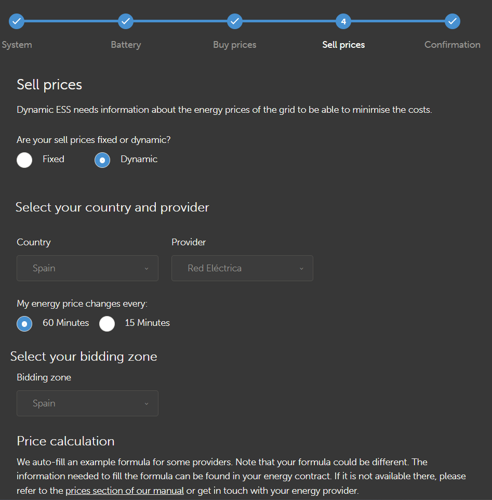Open the prices section of our manual link
The width and height of the screenshot is (492, 500).
125,491
